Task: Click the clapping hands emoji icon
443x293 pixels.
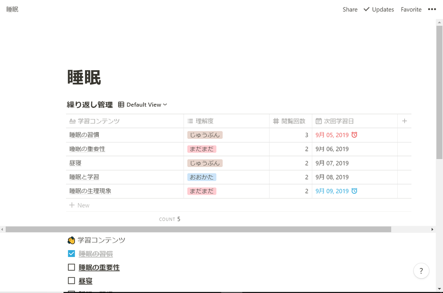Action: point(71,240)
